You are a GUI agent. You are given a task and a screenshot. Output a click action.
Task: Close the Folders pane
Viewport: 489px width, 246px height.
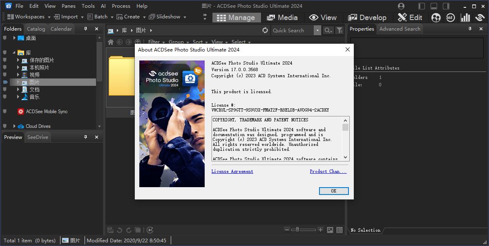pyautogui.click(x=97, y=29)
